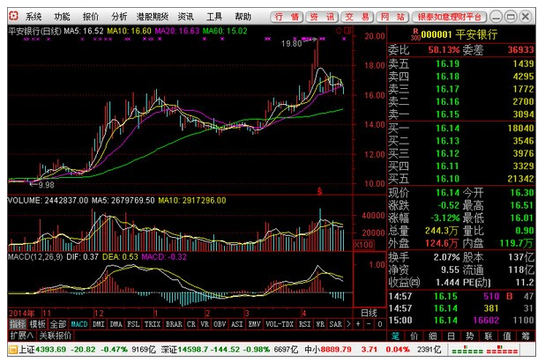Open 银泰加意理财平台 button
This screenshot has width=545, height=362.
click(450, 17)
